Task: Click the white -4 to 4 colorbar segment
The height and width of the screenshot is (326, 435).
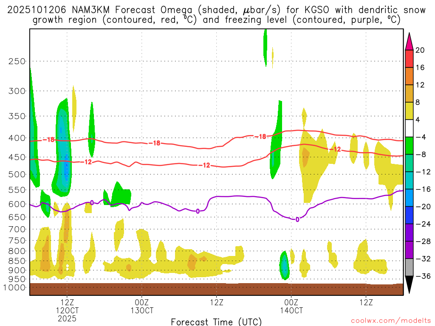Action: point(409,128)
